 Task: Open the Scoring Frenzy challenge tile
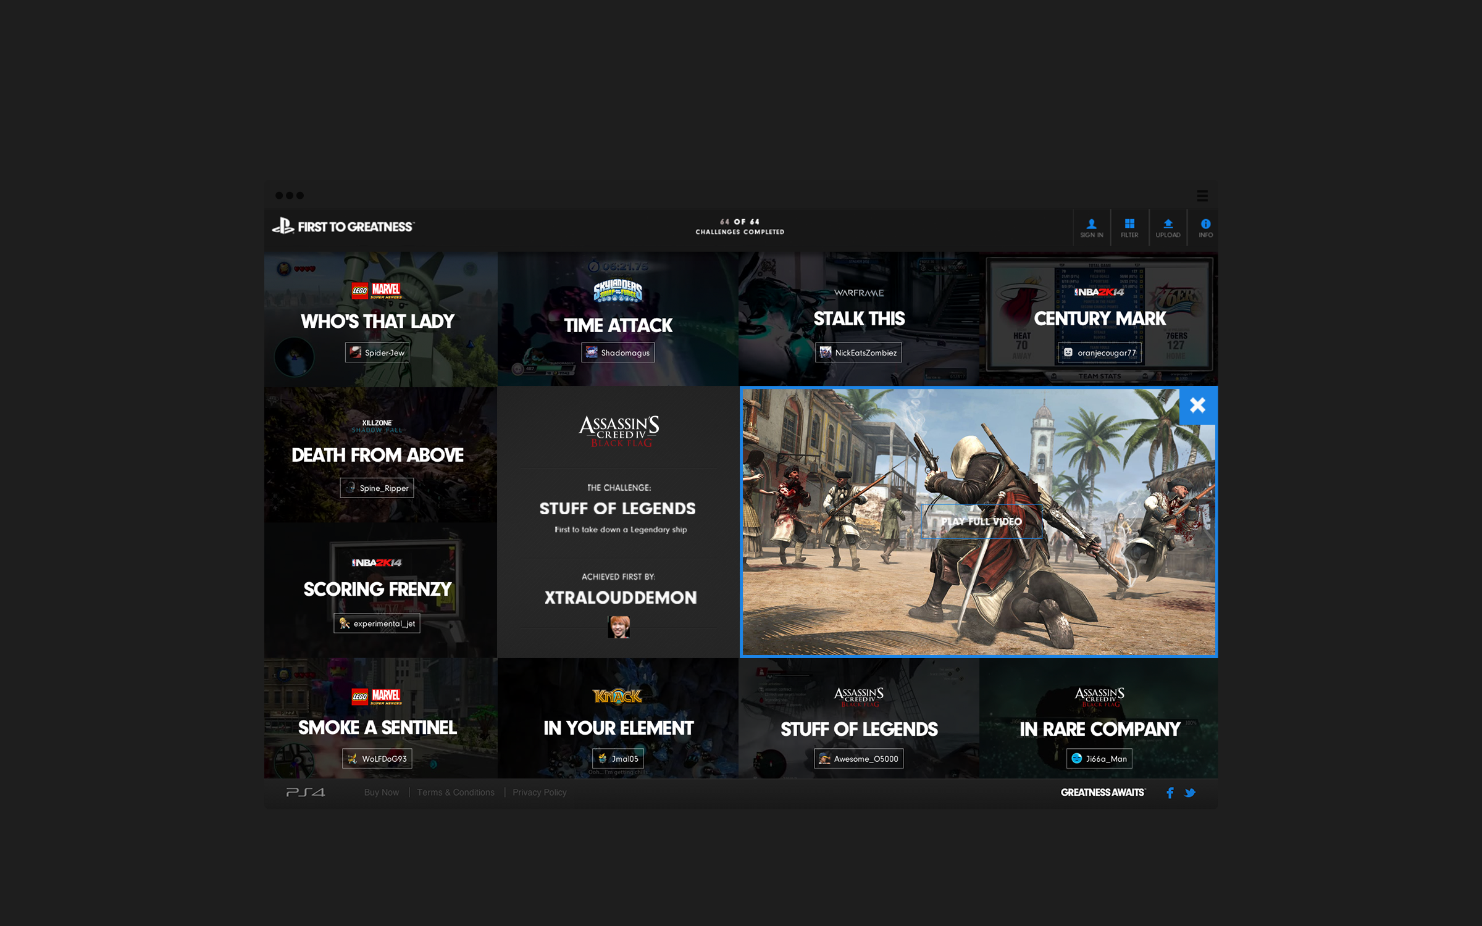(x=380, y=590)
